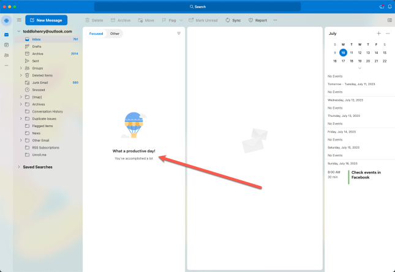Screen dimensions: 395x272
Task: Open the notifications bell icon
Action: 389,7
